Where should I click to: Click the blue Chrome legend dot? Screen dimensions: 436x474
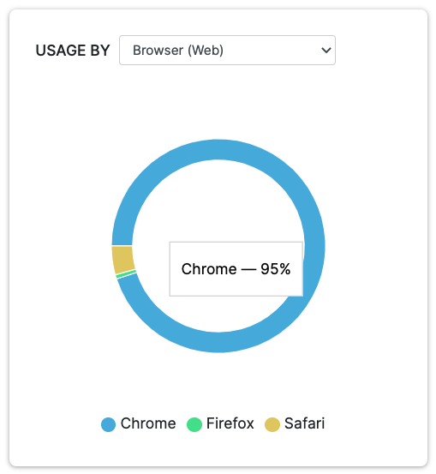pyautogui.click(x=108, y=424)
